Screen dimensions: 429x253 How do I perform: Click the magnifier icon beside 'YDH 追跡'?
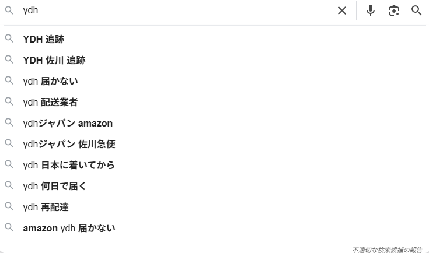click(9, 38)
